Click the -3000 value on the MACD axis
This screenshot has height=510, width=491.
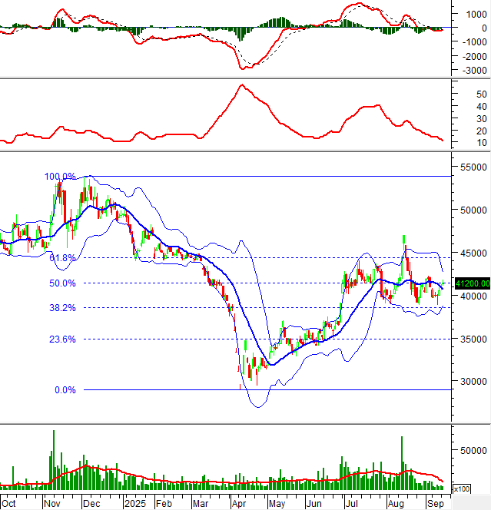(474, 70)
